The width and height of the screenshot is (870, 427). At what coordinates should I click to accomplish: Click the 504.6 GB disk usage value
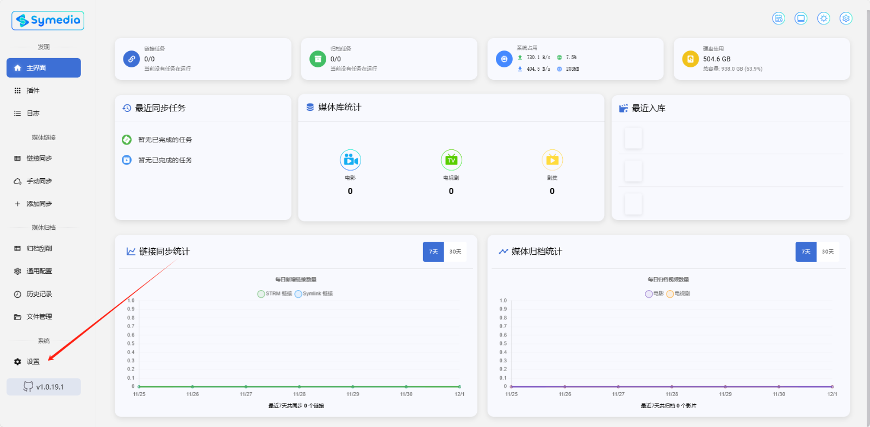click(x=717, y=59)
